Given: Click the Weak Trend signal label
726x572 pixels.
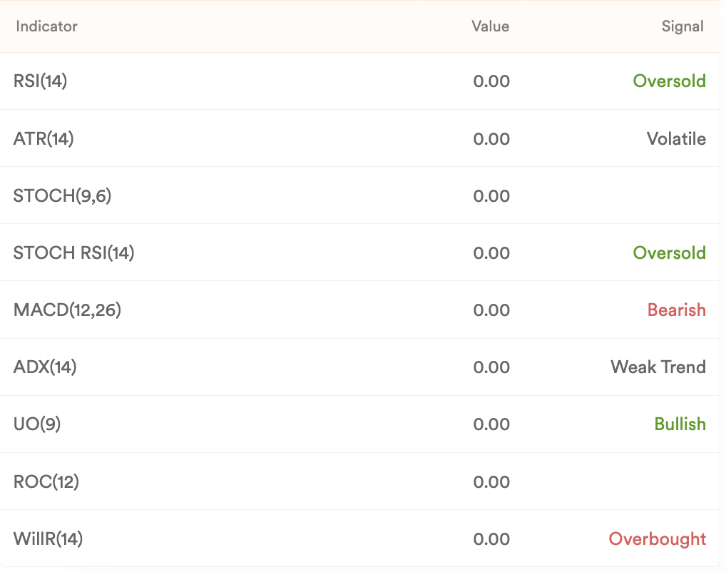Looking at the screenshot, I should pos(658,367).
